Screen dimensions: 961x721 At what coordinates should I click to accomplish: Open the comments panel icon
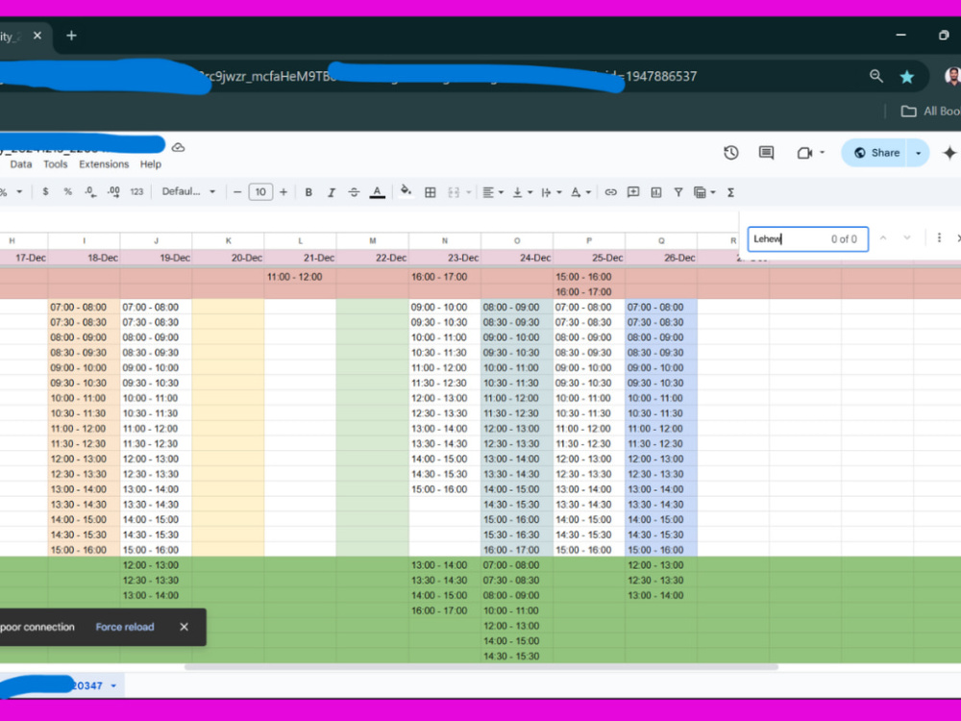pos(766,153)
